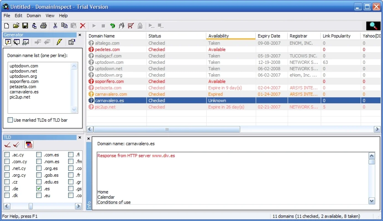Sort by Availability column header
Viewport: 383px width, 221px height.
(231, 36)
